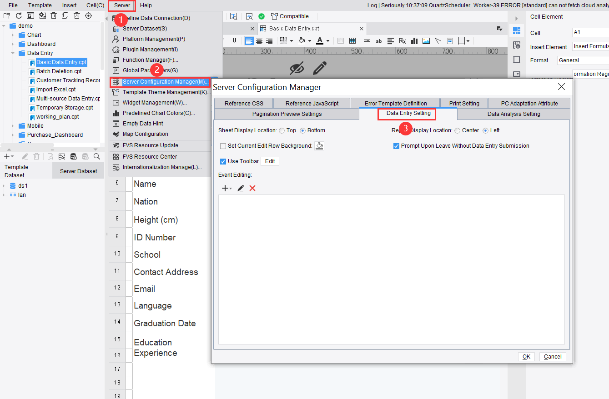
Task: Expand the Mobile folder in template tree
Action: pos(12,125)
